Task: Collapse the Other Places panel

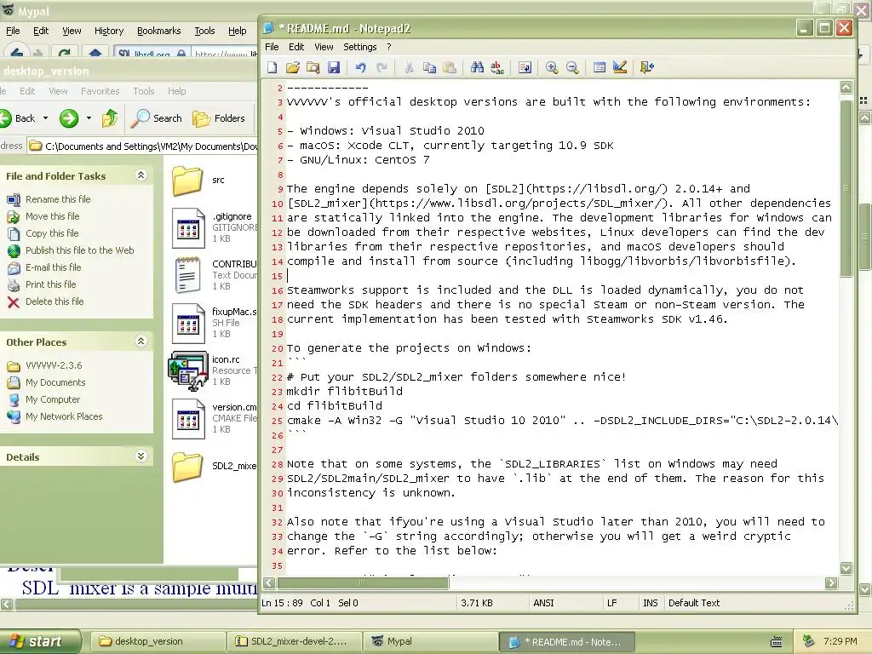Action: pyautogui.click(x=141, y=341)
